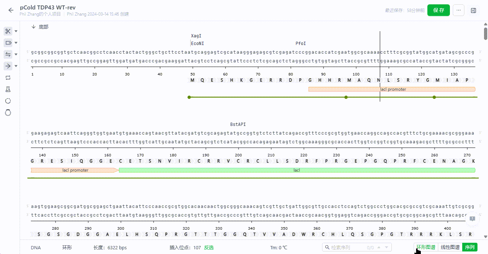
Task: Click the thin open-circle icon in sidebar
Action: click(8, 101)
